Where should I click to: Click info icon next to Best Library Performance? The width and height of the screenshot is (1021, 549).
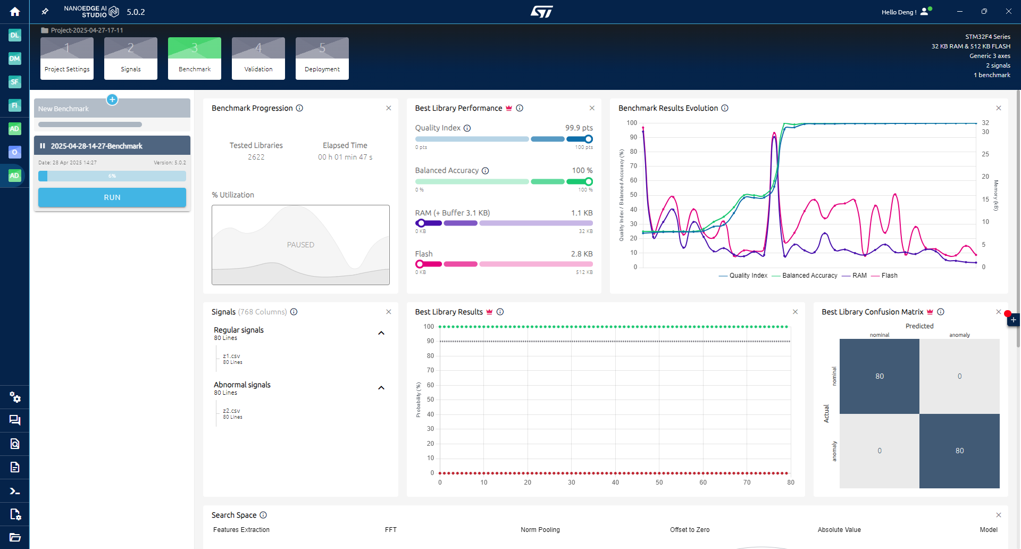click(x=520, y=108)
